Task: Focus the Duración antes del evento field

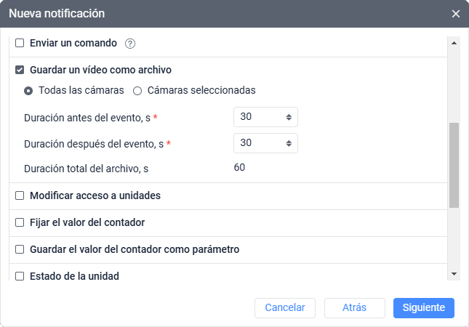Action: tap(258, 117)
